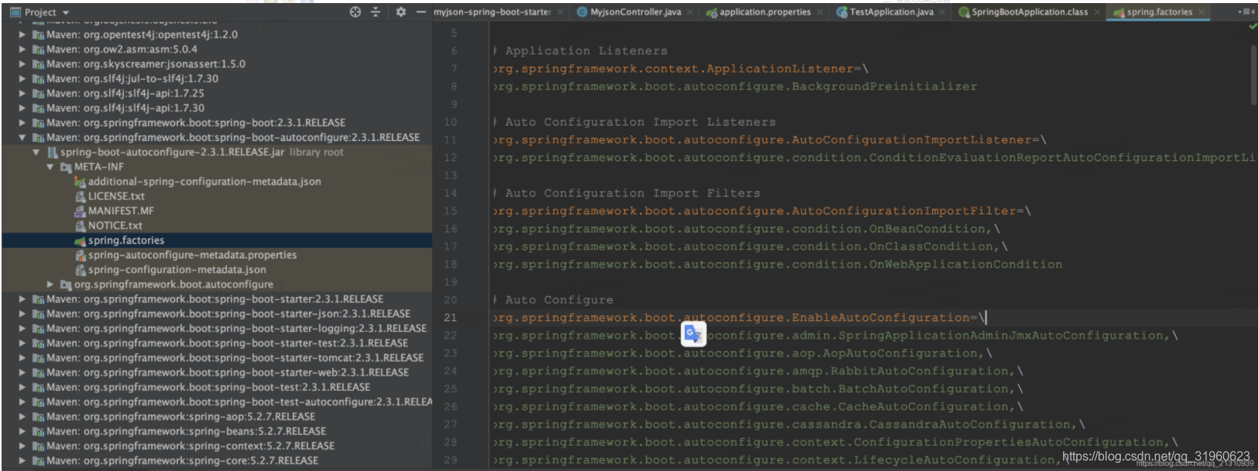Click the Collapse All icon in Project panel
This screenshot has width=1258, height=471.
pyautogui.click(x=376, y=12)
